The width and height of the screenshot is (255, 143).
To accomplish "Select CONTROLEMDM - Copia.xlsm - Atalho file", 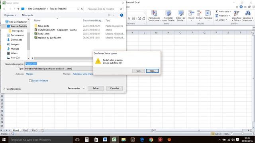I will pyautogui.click(x=56, y=30).
